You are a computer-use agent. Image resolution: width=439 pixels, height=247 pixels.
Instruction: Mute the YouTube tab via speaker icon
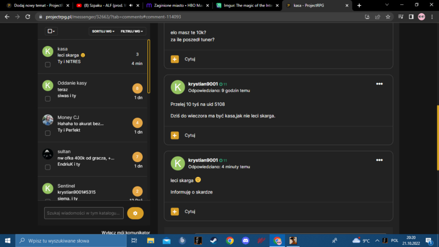point(131,5)
